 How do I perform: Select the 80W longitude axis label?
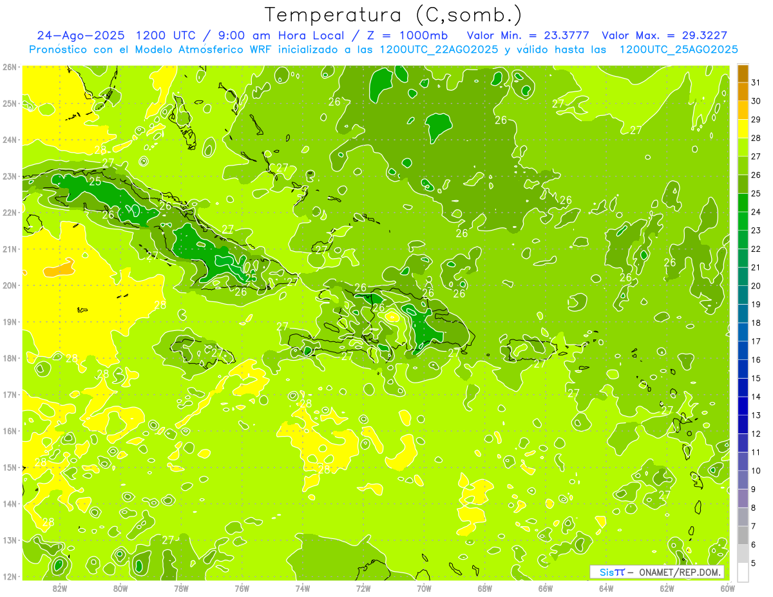(x=120, y=589)
